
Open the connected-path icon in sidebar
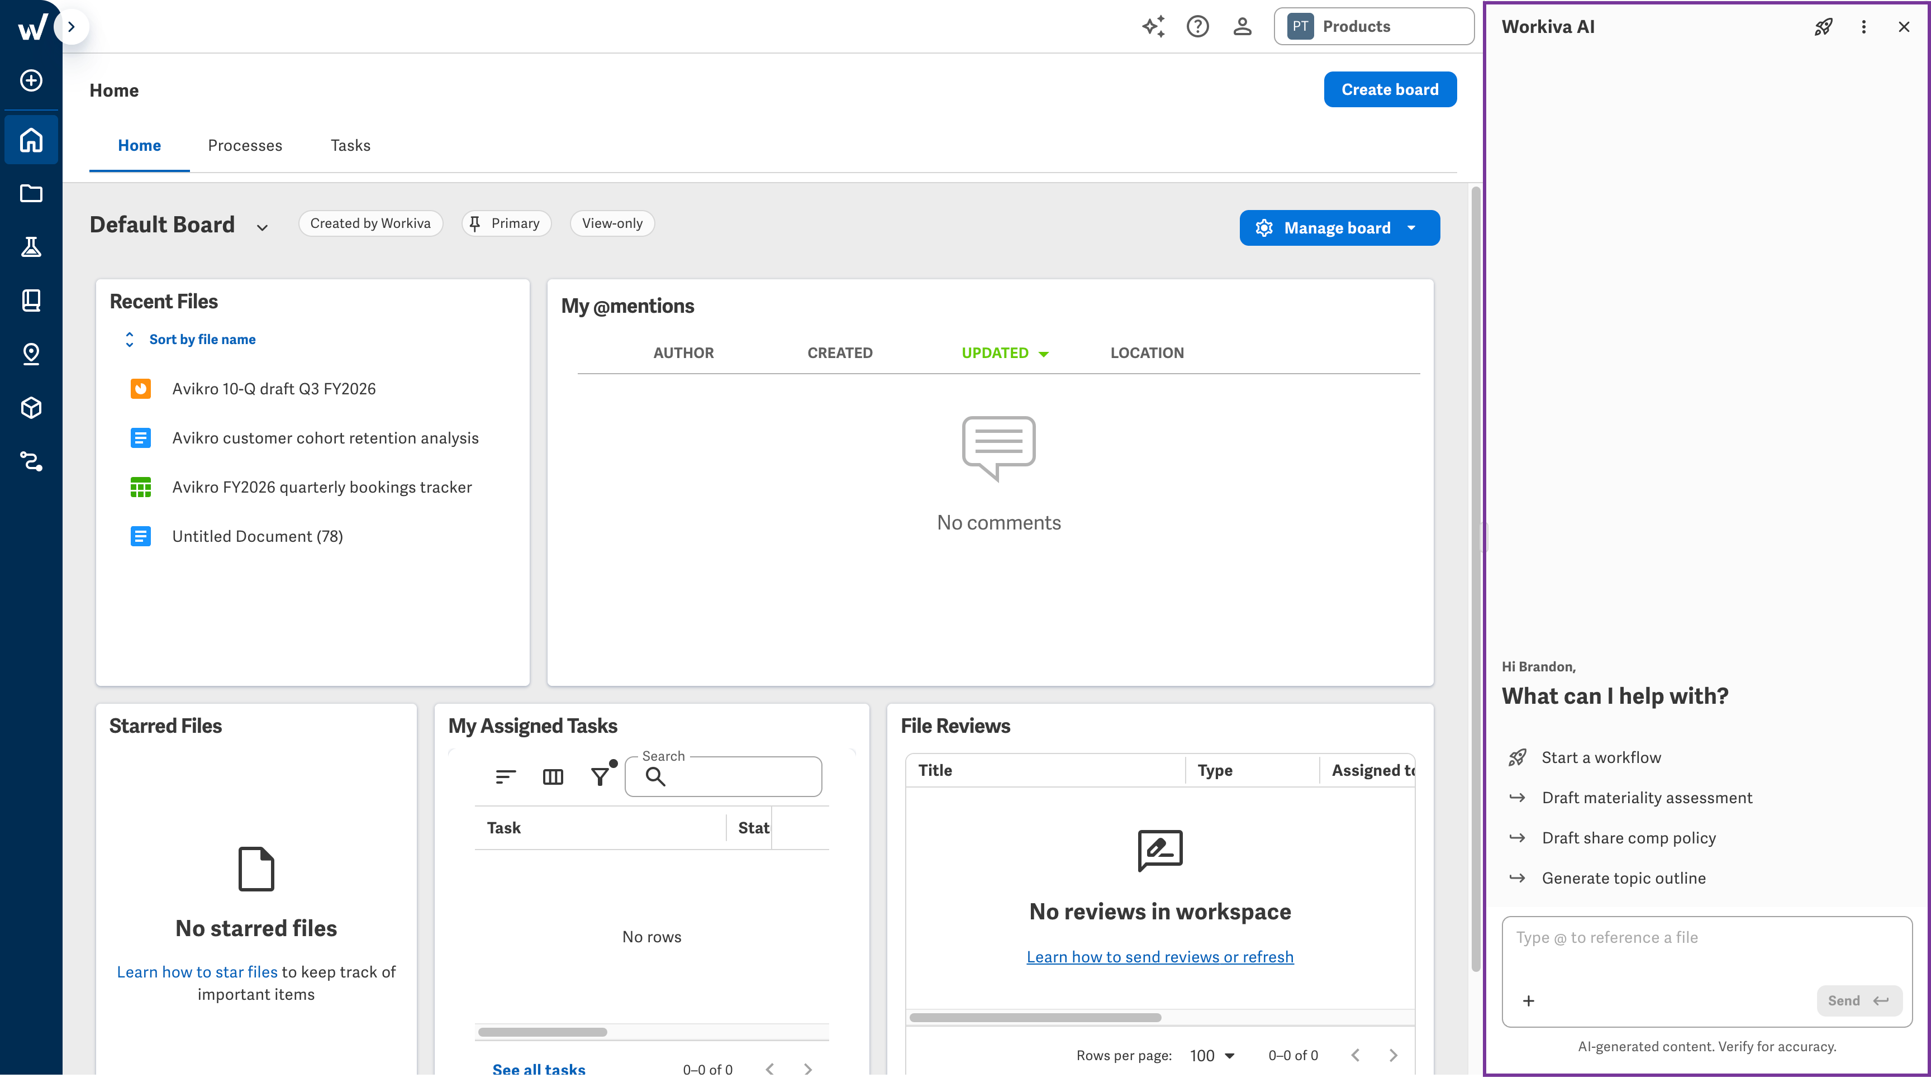tap(31, 461)
